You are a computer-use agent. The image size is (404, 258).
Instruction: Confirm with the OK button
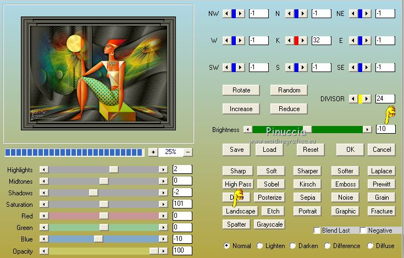350,150
